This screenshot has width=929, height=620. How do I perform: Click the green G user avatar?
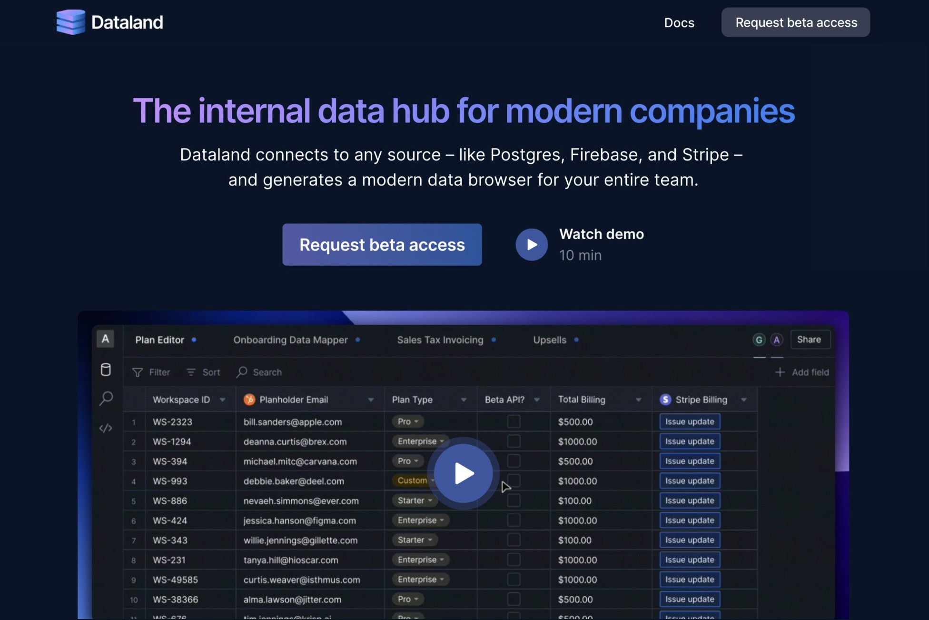(x=759, y=340)
